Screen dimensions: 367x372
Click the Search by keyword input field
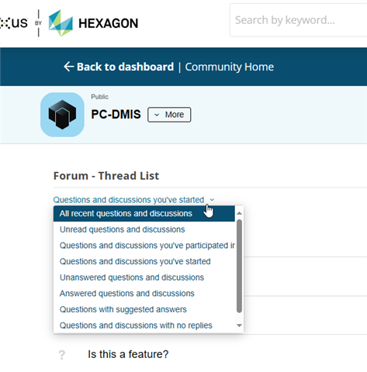click(x=299, y=20)
